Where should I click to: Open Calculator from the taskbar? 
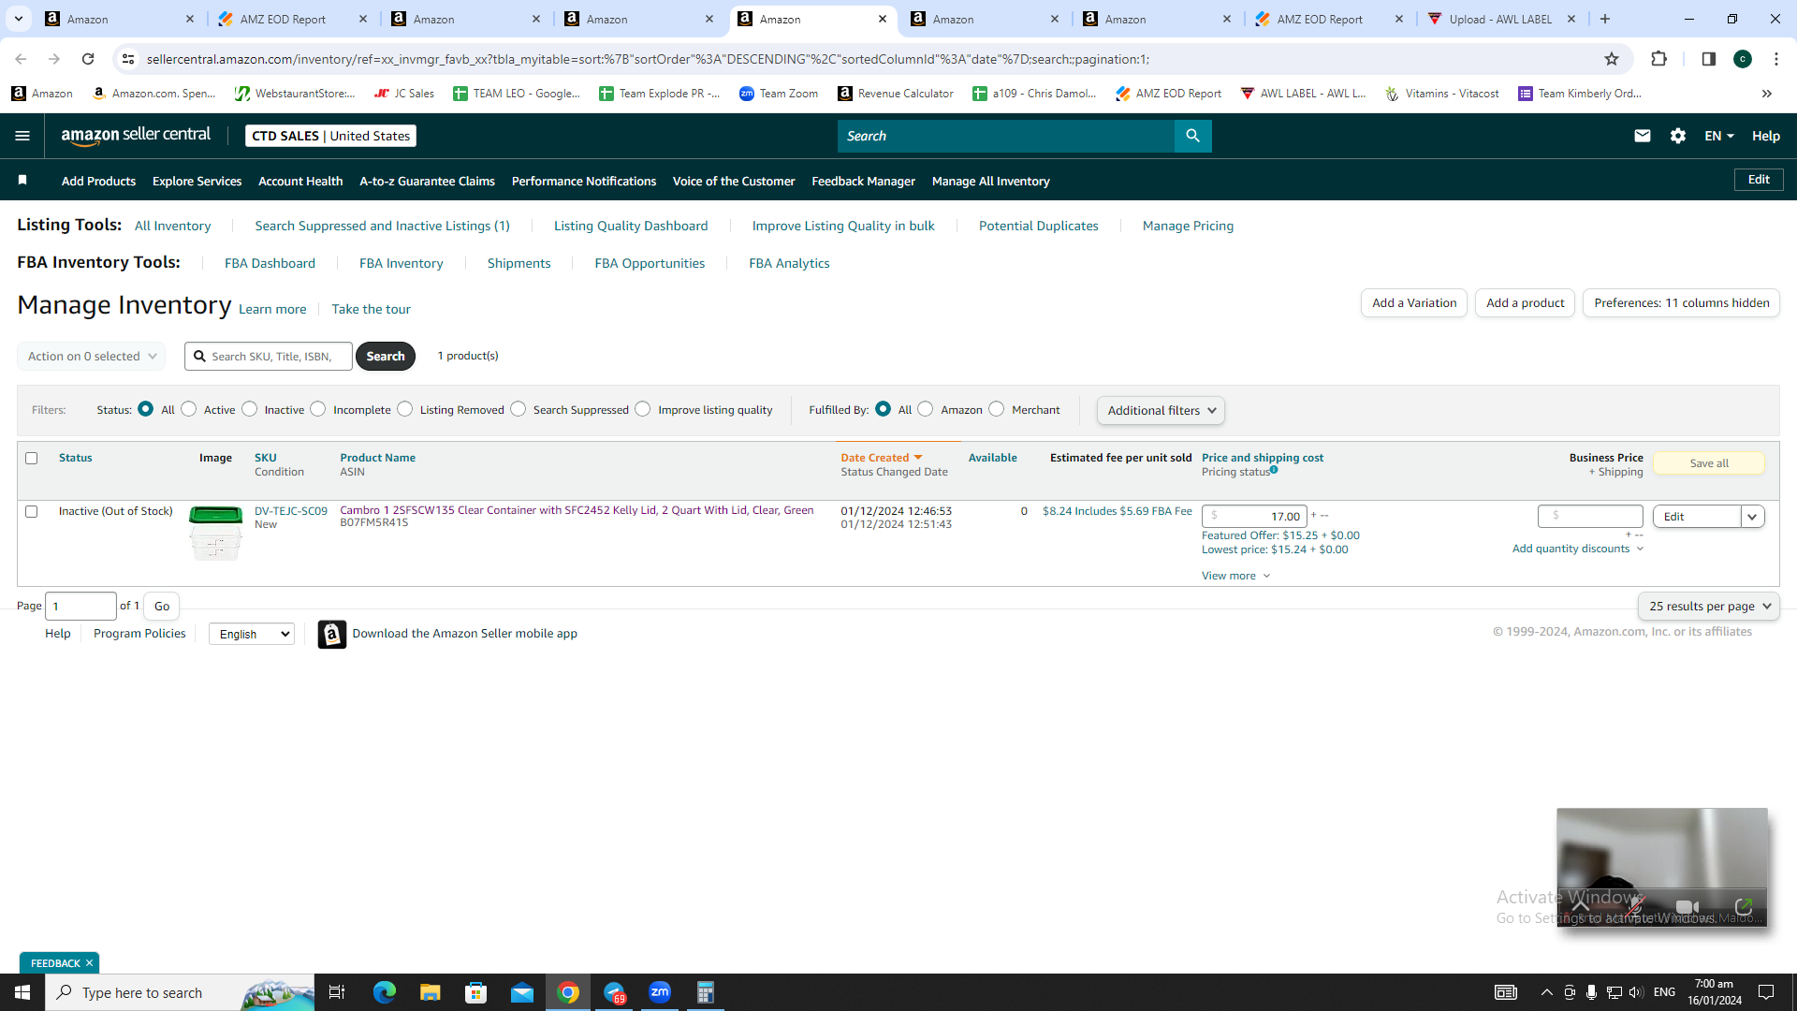[706, 992]
